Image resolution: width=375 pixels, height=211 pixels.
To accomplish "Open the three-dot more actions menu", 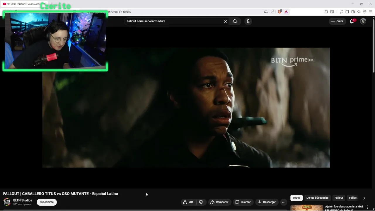I will click(284, 202).
